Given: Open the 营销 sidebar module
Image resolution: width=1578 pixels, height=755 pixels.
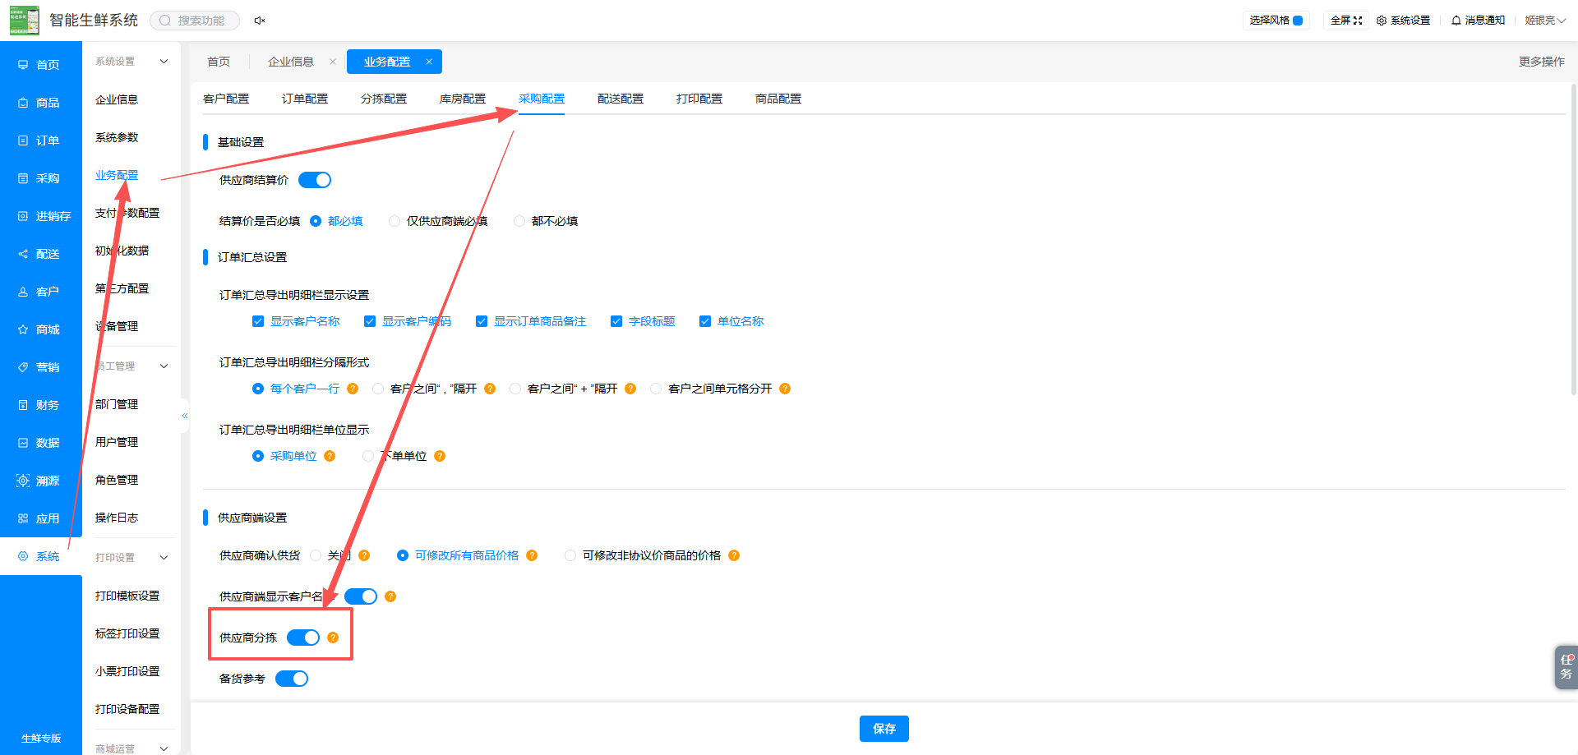Looking at the screenshot, I should pos(39,367).
